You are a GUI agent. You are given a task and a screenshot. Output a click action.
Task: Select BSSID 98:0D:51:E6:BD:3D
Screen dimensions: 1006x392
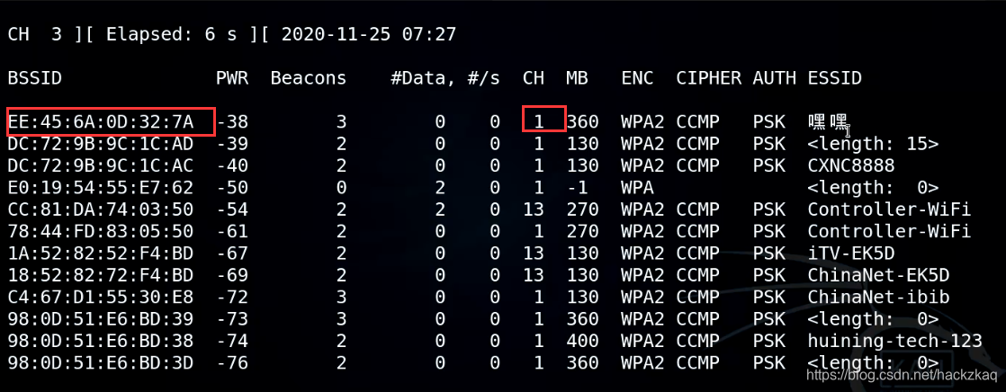click(101, 363)
